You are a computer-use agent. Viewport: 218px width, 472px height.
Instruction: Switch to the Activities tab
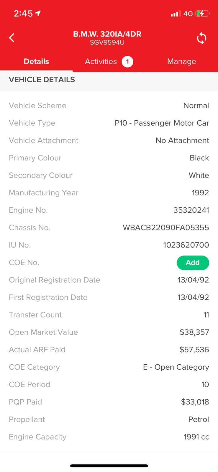click(x=101, y=62)
